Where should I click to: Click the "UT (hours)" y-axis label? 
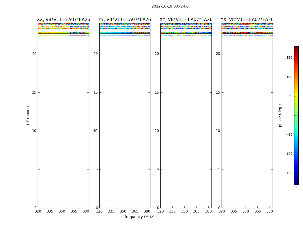28,115
